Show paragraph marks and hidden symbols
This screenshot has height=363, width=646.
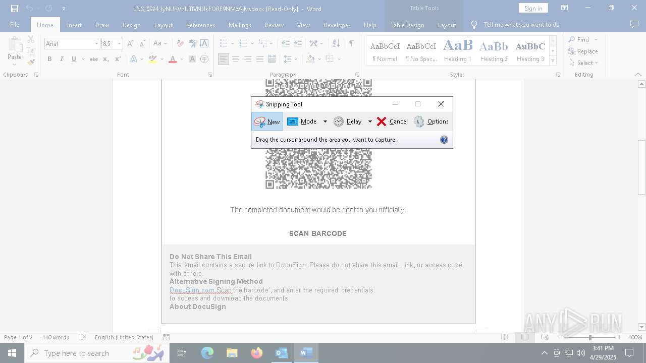(x=351, y=44)
